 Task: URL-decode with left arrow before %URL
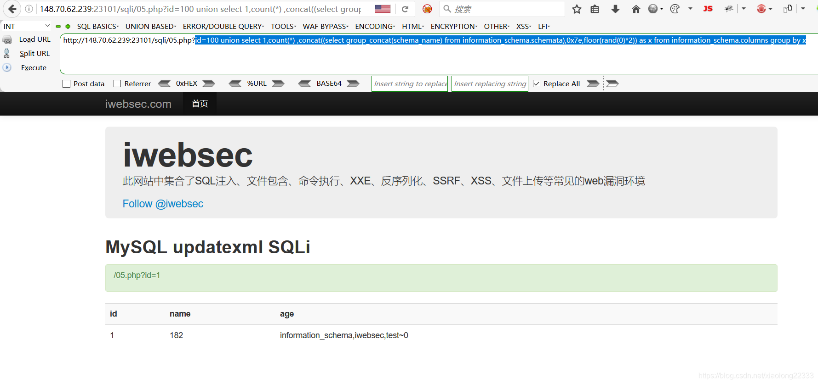pos(235,83)
